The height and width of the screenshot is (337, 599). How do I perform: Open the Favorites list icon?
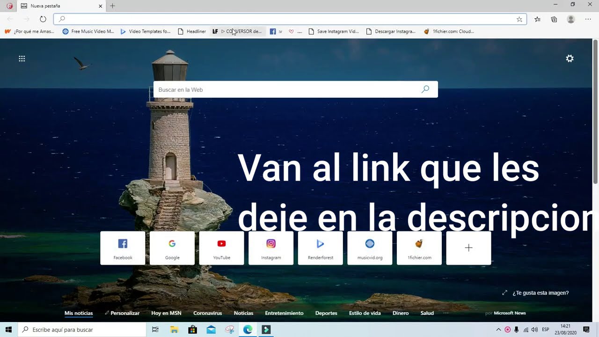click(x=537, y=19)
